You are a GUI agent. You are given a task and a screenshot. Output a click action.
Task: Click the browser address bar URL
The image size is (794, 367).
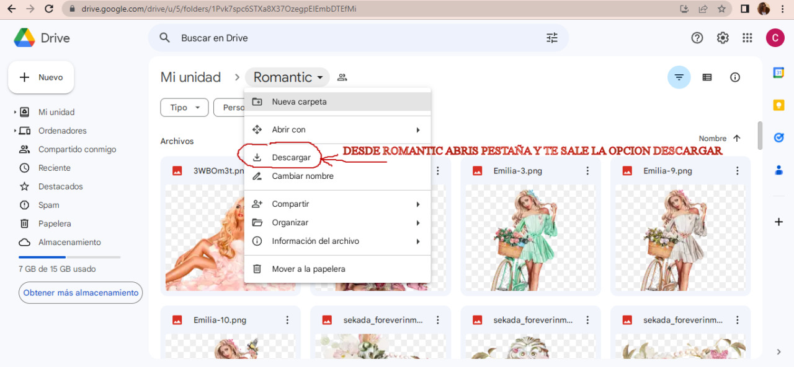click(218, 9)
